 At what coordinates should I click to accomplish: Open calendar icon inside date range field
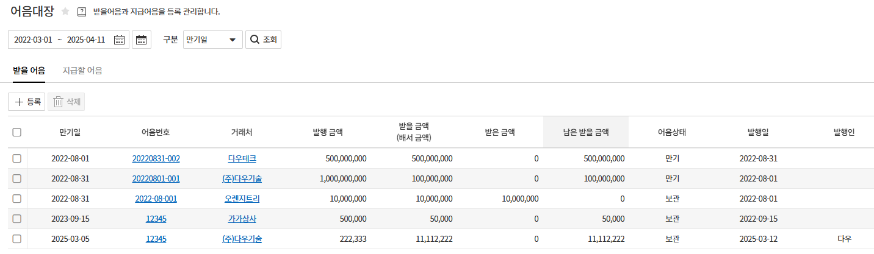[x=119, y=40]
